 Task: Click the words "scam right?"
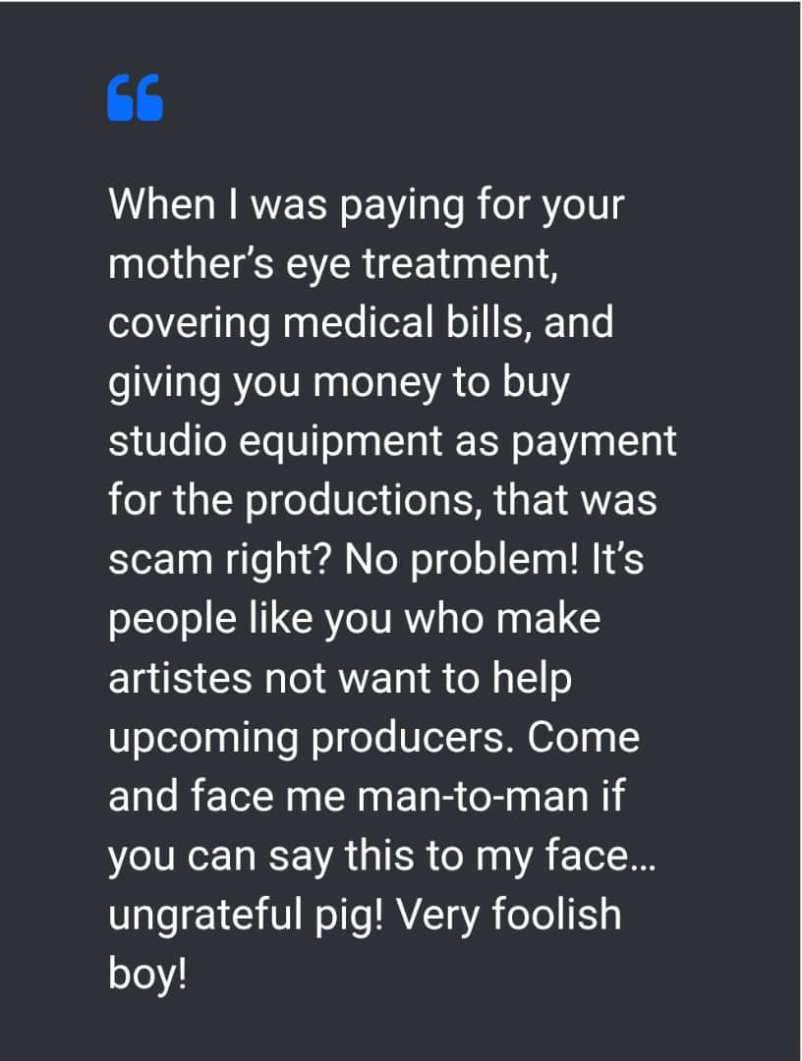click(x=218, y=560)
